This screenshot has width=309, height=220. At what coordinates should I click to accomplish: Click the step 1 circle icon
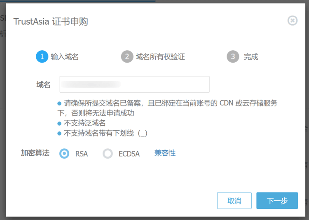tap(42, 56)
